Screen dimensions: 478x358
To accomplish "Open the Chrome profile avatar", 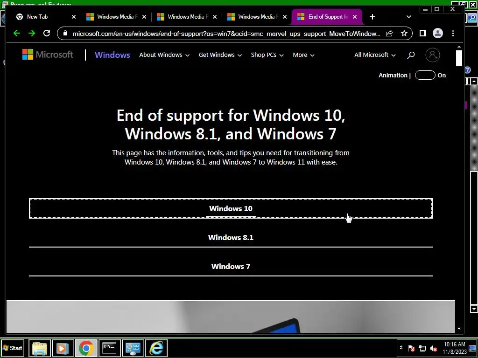I will click(x=438, y=33).
